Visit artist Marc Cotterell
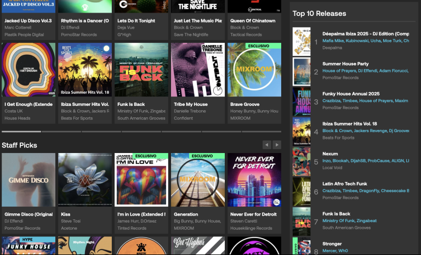Viewport: 421px width, 255px height. coord(18,27)
